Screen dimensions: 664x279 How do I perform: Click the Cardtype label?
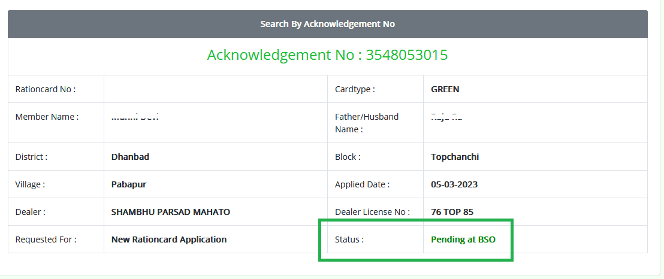point(355,89)
